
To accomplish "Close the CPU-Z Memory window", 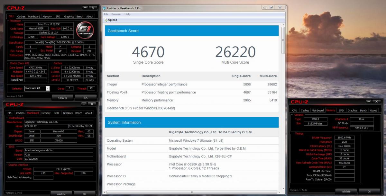I will [x=377, y=102].
